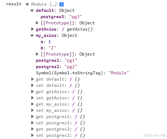This screenshot has width=167, height=139.
Task: Select the result variable name
Action: tap(14, 4)
